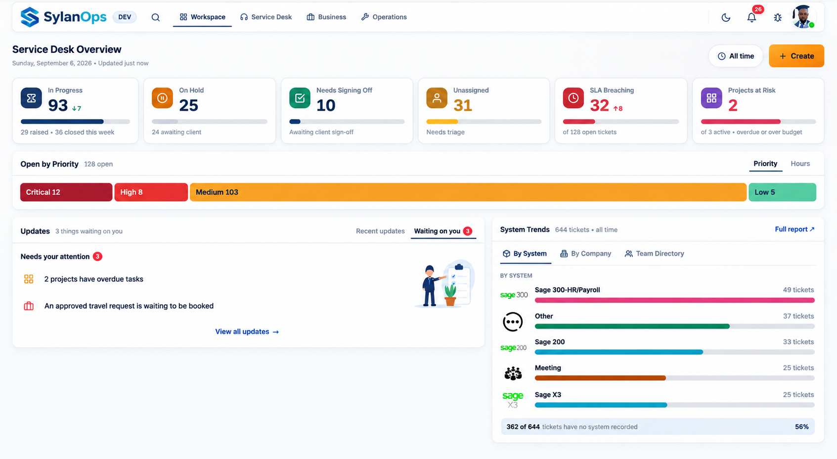Click the Needs Signing Off count 10
The height and width of the screenshot is (459, 837).
[326, 105]
